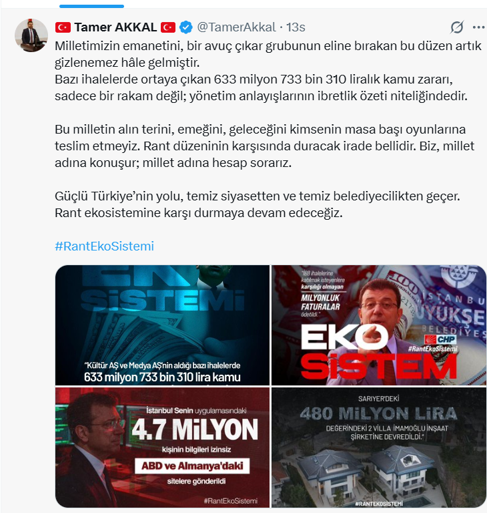Select the active tab's blue underline
Image resolution: width=487 pixels, height=513 pixels.
pyautogui.click(x=92, y=6)
